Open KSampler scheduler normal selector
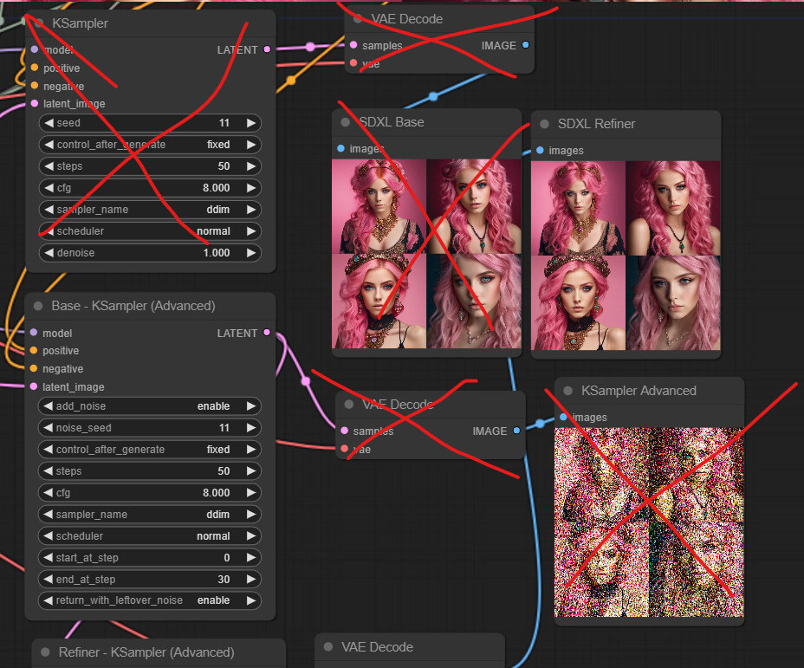The height and width of the screenshot is (668, 804). (150, 231)
